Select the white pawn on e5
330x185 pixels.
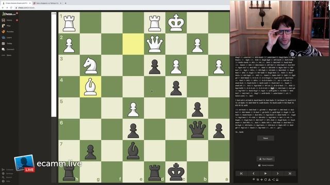click(x=133, y=108)
